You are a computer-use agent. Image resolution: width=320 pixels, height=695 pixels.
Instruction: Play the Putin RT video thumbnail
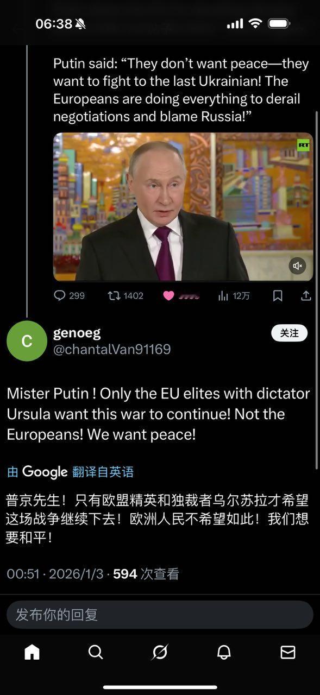point(183,207)
